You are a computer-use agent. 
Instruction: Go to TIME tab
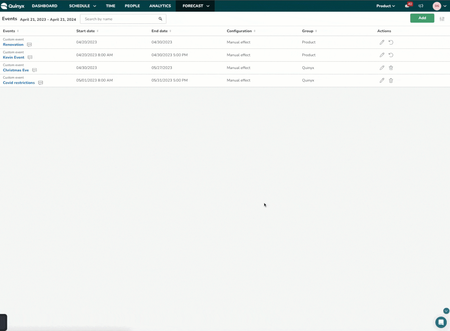click(111, 6)
